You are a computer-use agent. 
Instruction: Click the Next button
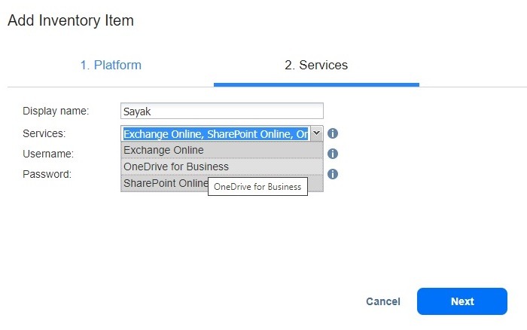[462, 301]
